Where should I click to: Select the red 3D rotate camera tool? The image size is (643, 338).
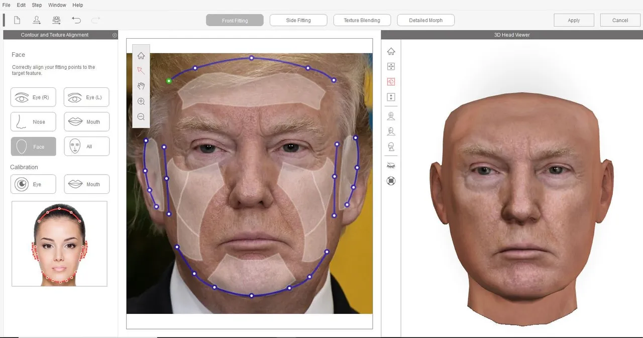[391, 81]
